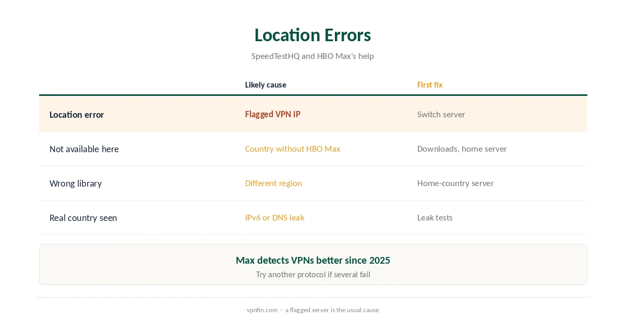Click 'Max detects VPNs better since 2025' heading
The height and width of the screenshot is (320, 626).
(x=313, y=260)
